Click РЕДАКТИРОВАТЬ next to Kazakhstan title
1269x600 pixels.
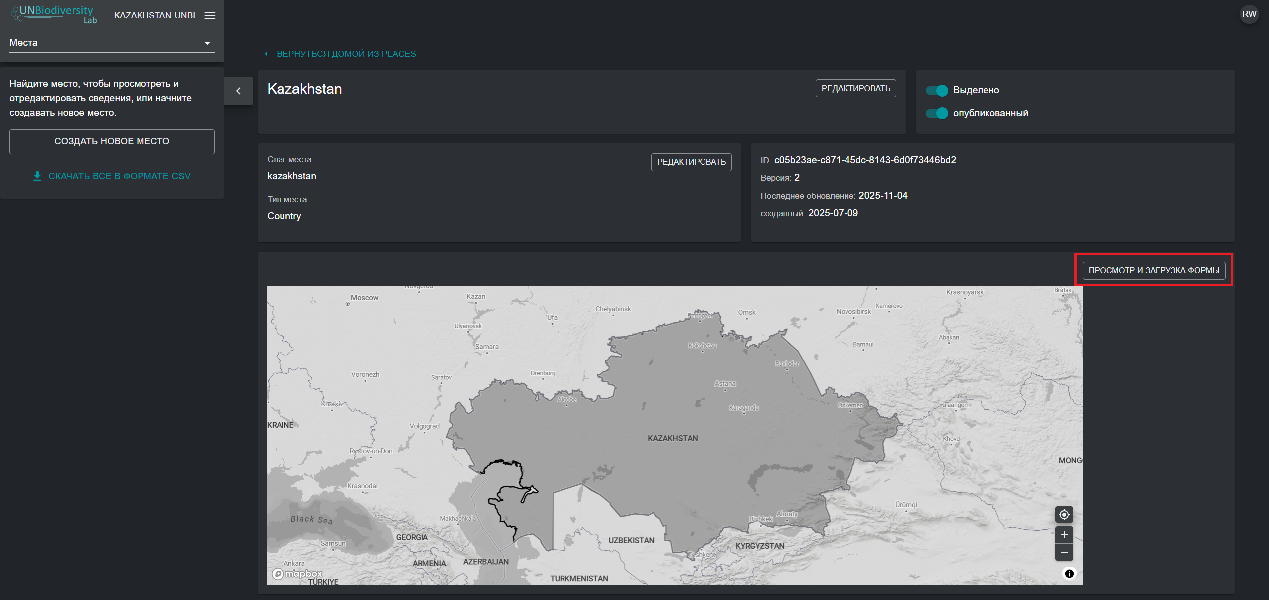855,88
